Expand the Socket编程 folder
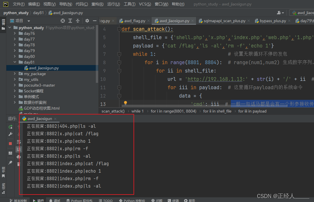Image resolution: width=314 pixels, height=202 pixels. pyautogui.click(x=15, y=91)
